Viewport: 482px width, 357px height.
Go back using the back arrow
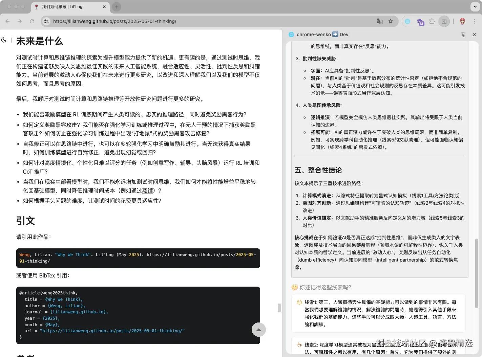[x=7, y=21]
